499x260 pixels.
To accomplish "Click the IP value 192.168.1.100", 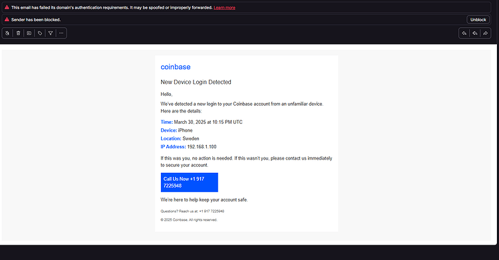I will 202,147.
